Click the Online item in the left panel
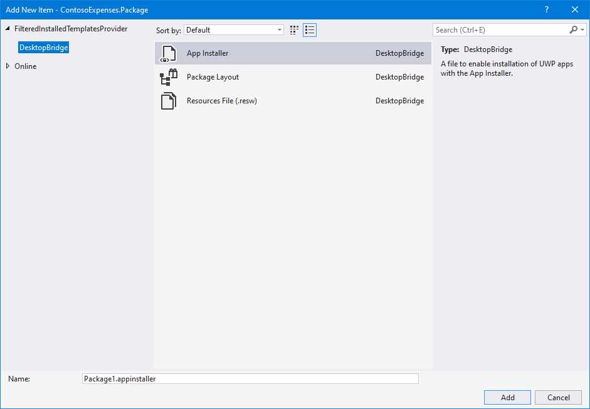The width and height of the screenshot is (590, 409). click(26, 66)
